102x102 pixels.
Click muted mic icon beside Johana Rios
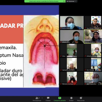[x=61, y=42]
